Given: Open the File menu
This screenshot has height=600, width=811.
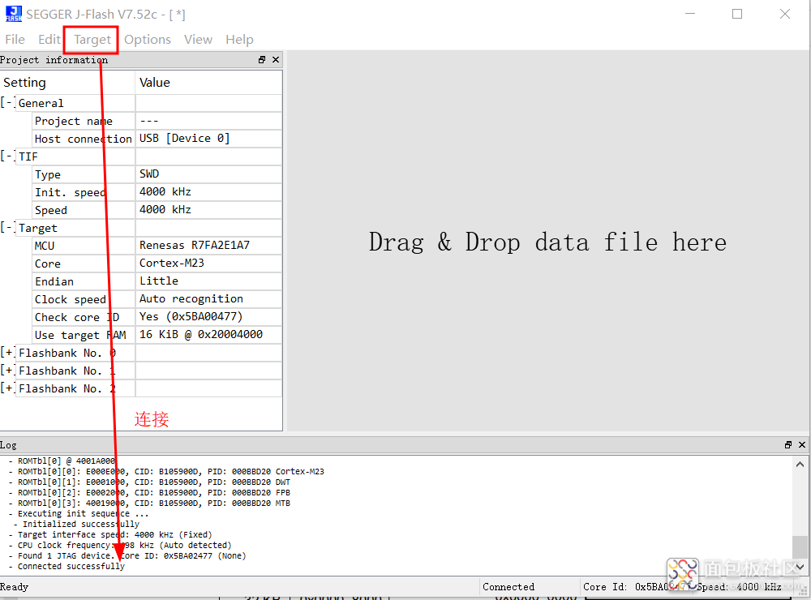Looking at the screenshot, I should (15, 40).
